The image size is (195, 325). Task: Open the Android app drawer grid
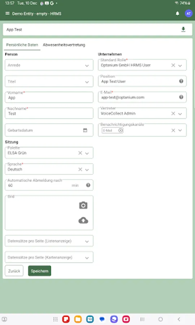point(55,319)
